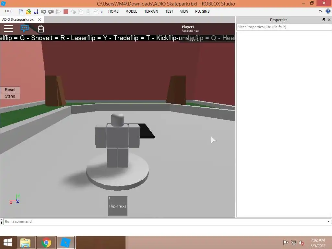Switch to the MODEL ribbon tab
Image resolution: width=332 pixels, height=249 pixels.
coord(131,11)
